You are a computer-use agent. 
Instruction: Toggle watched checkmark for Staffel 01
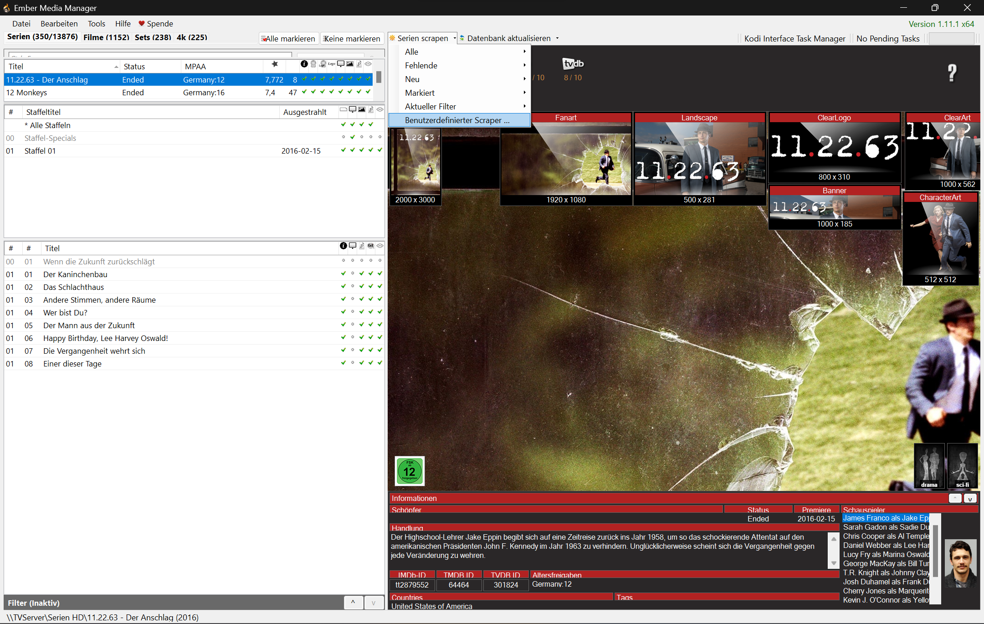tap(380, 150)
